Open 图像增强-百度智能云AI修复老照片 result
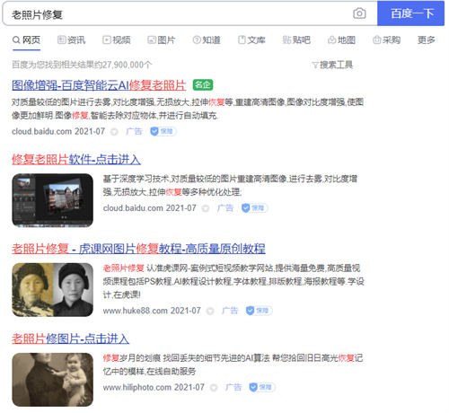Screen dimensions: 449x413 coord(99,85)
